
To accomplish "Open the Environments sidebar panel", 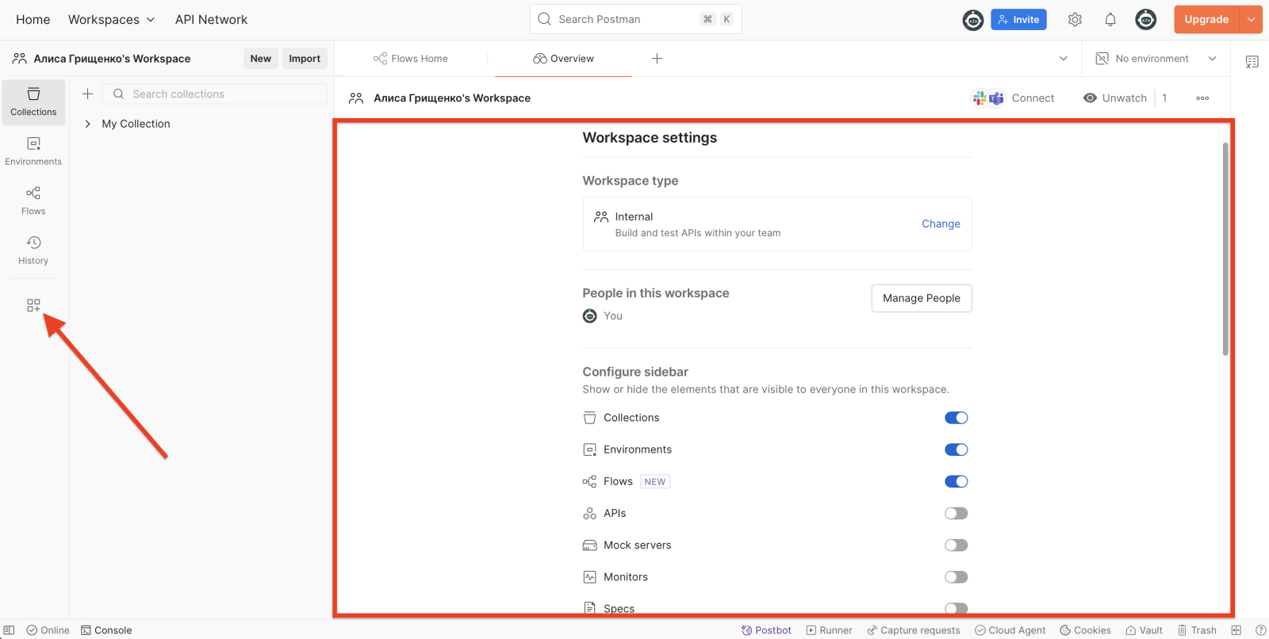I will (33, 151).
